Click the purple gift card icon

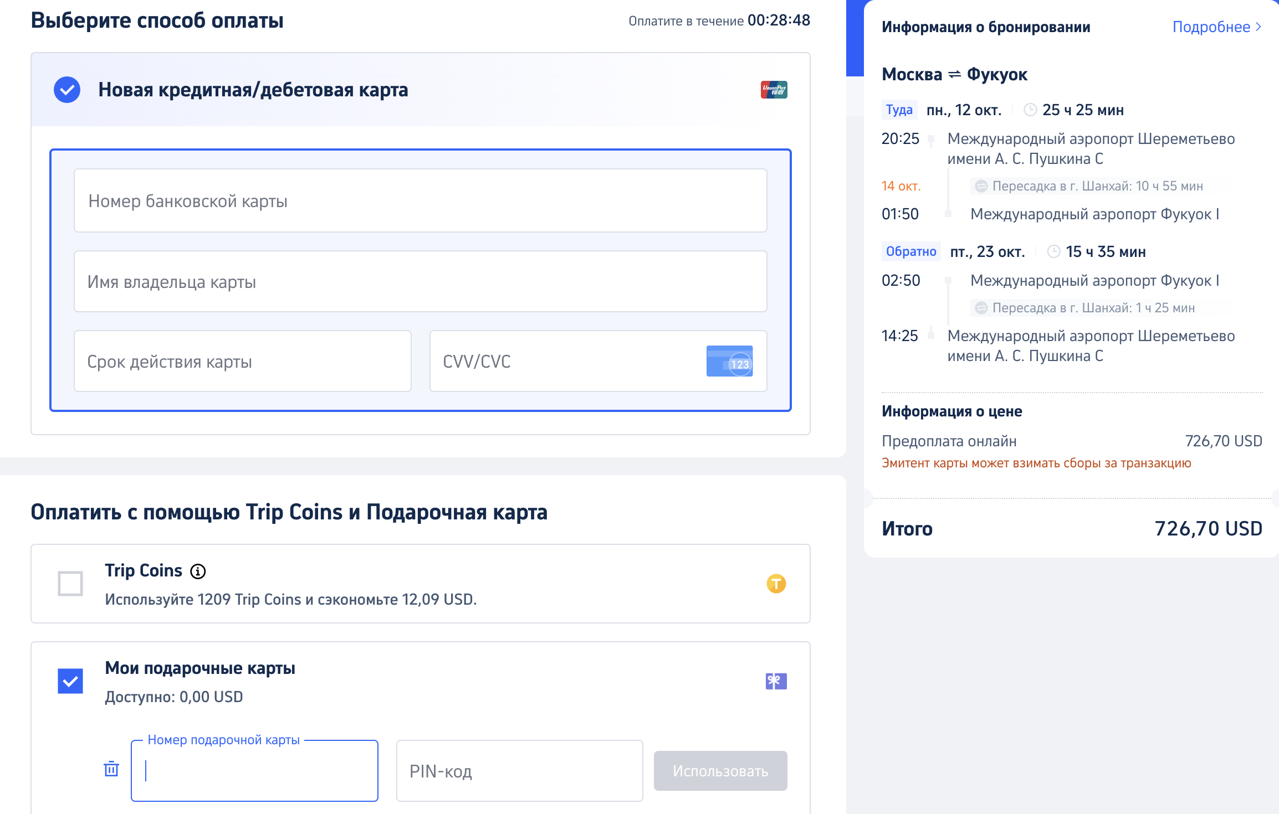tap(776, 681)
